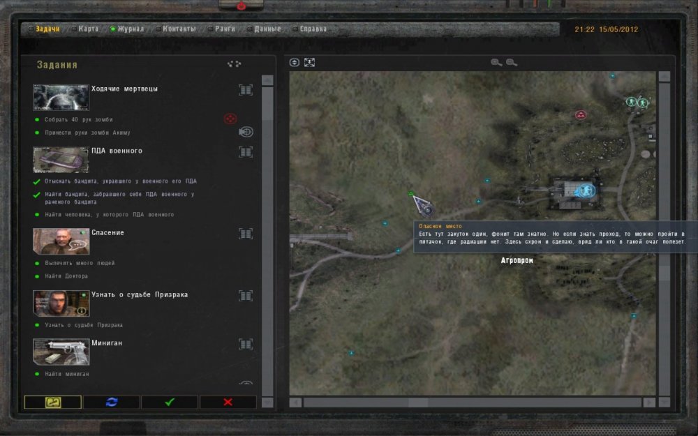Switch to the Данные tab

pyautogui.click(x=267, y=29)
